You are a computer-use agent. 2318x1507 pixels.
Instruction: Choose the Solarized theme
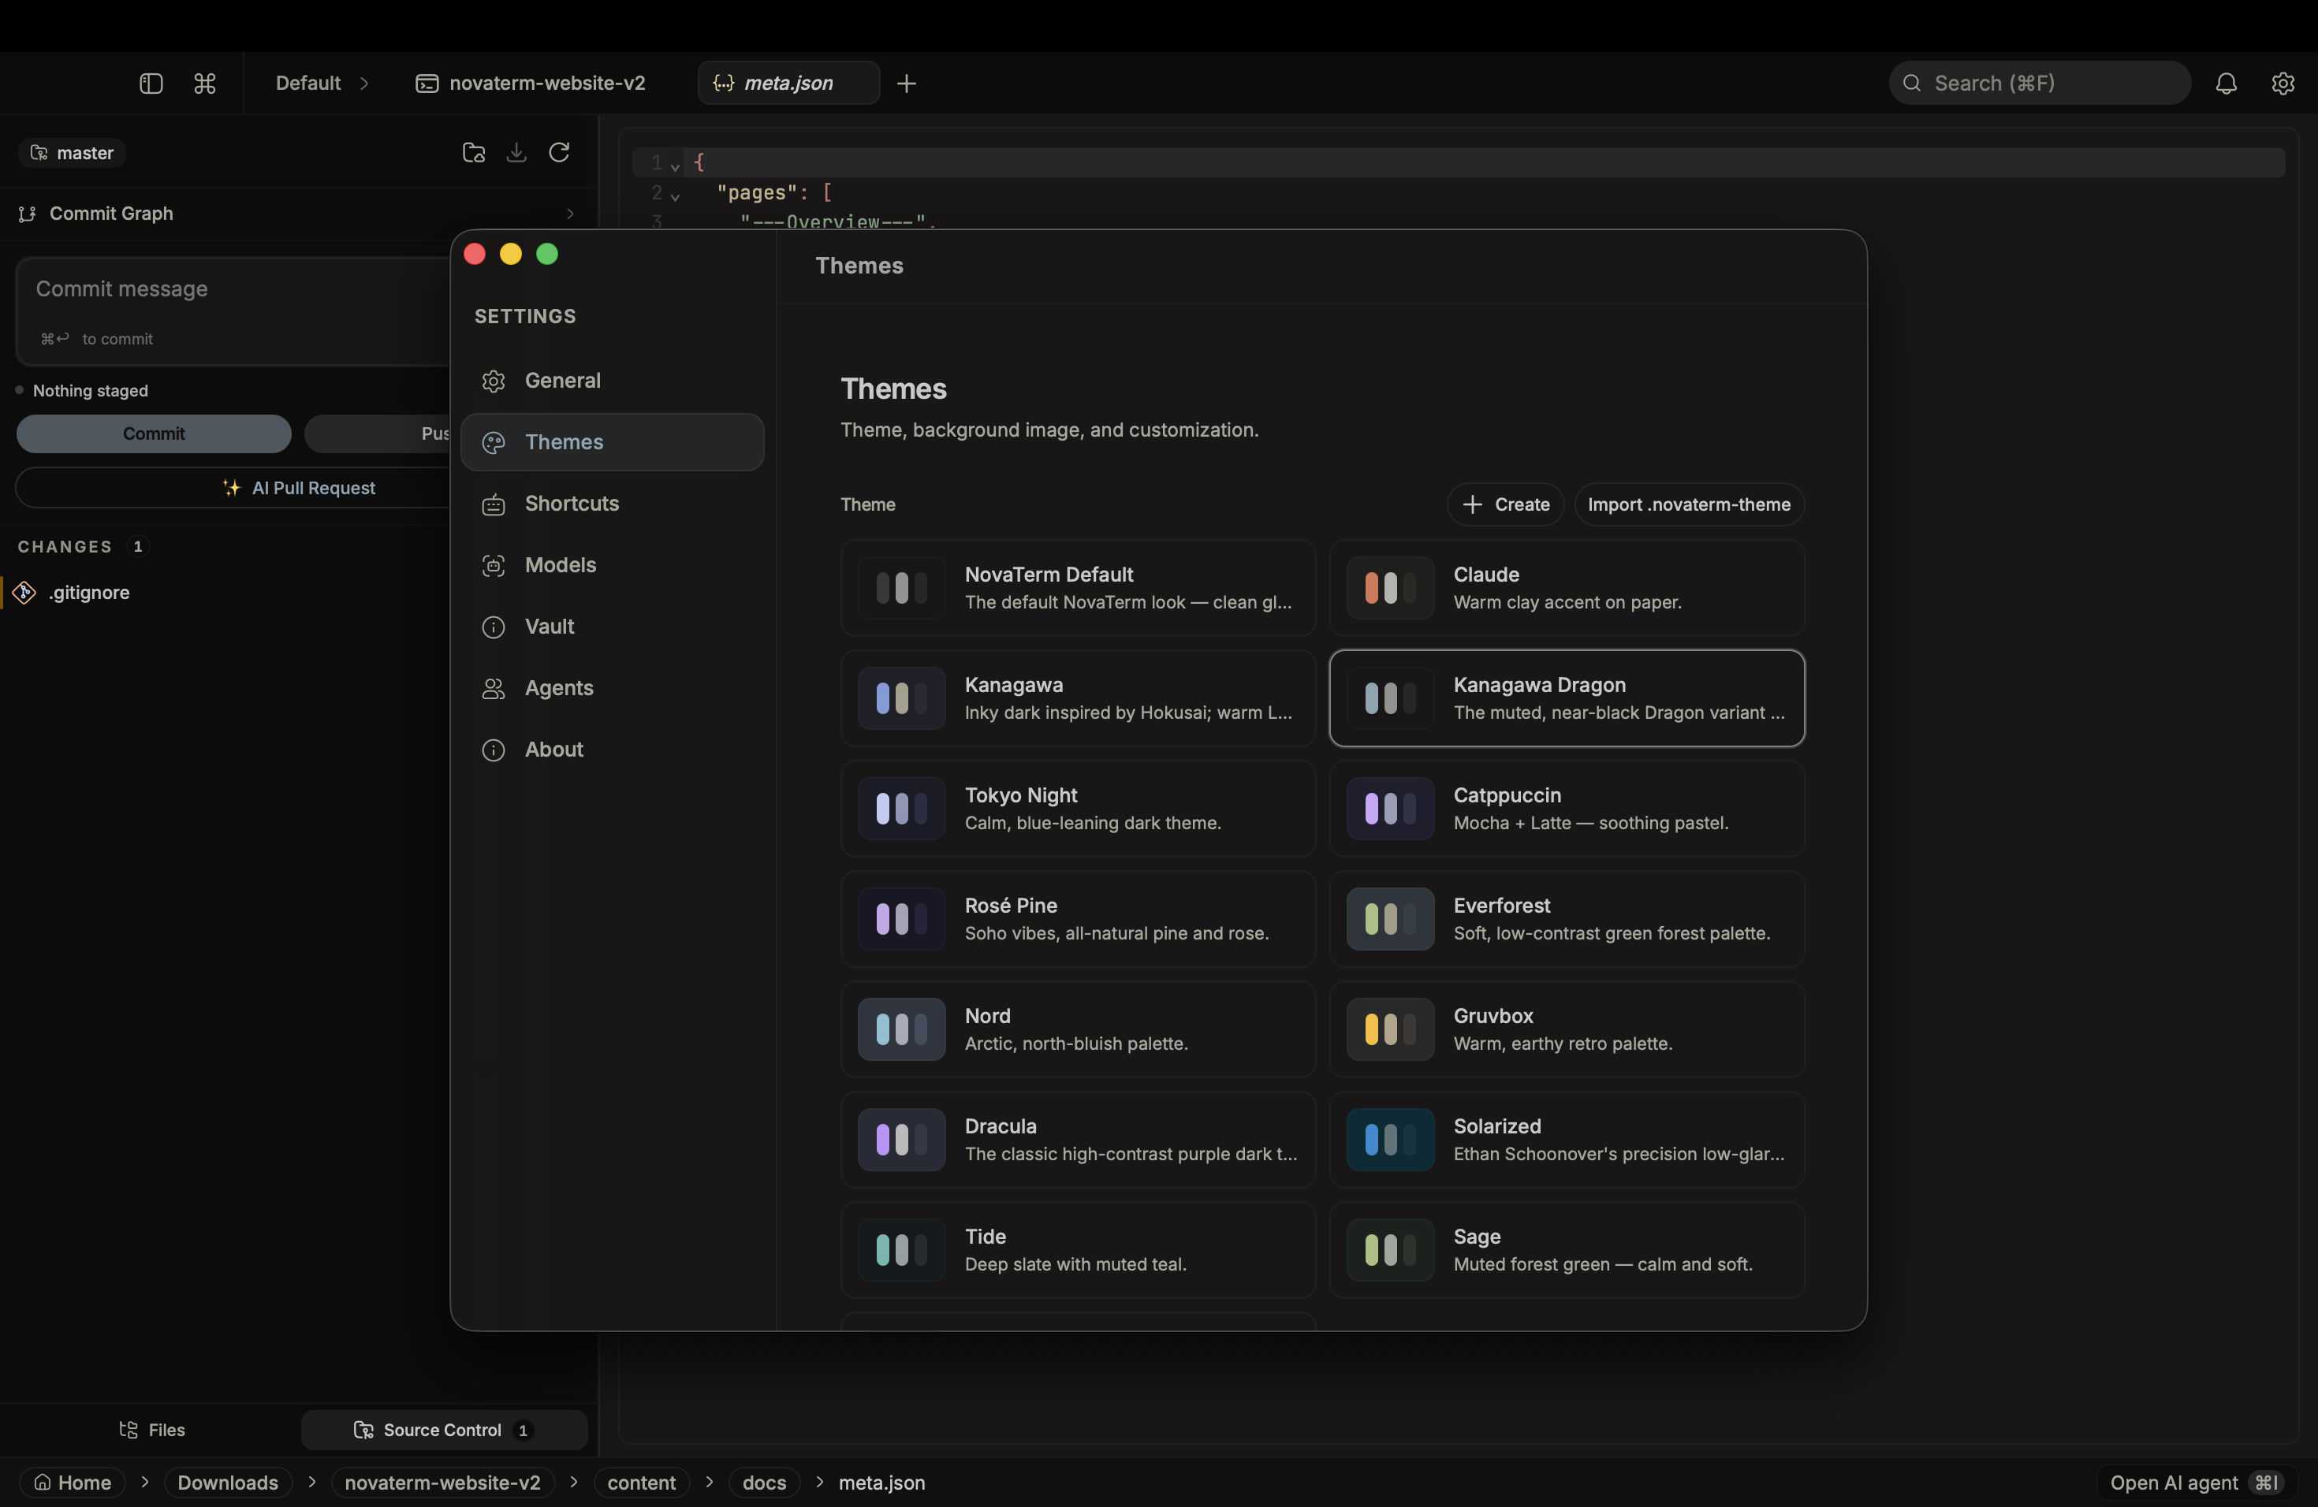point(1566,1139)
